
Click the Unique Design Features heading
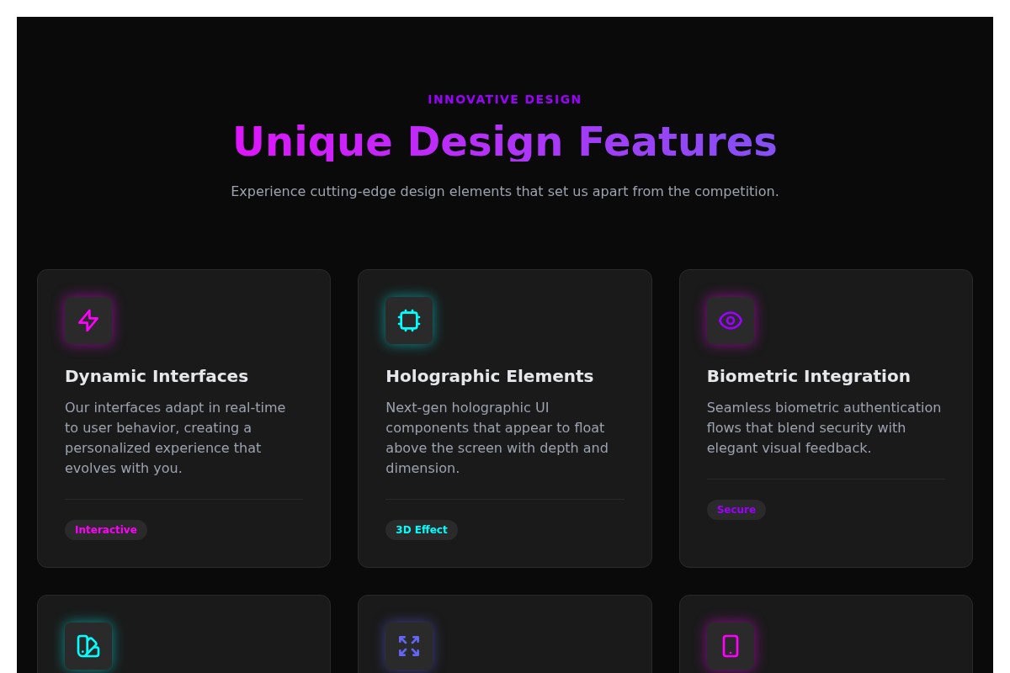click(x=505, y=141)
